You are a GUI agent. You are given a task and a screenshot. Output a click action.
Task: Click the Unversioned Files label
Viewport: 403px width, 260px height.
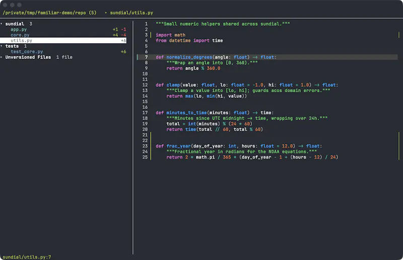(28, 57)
